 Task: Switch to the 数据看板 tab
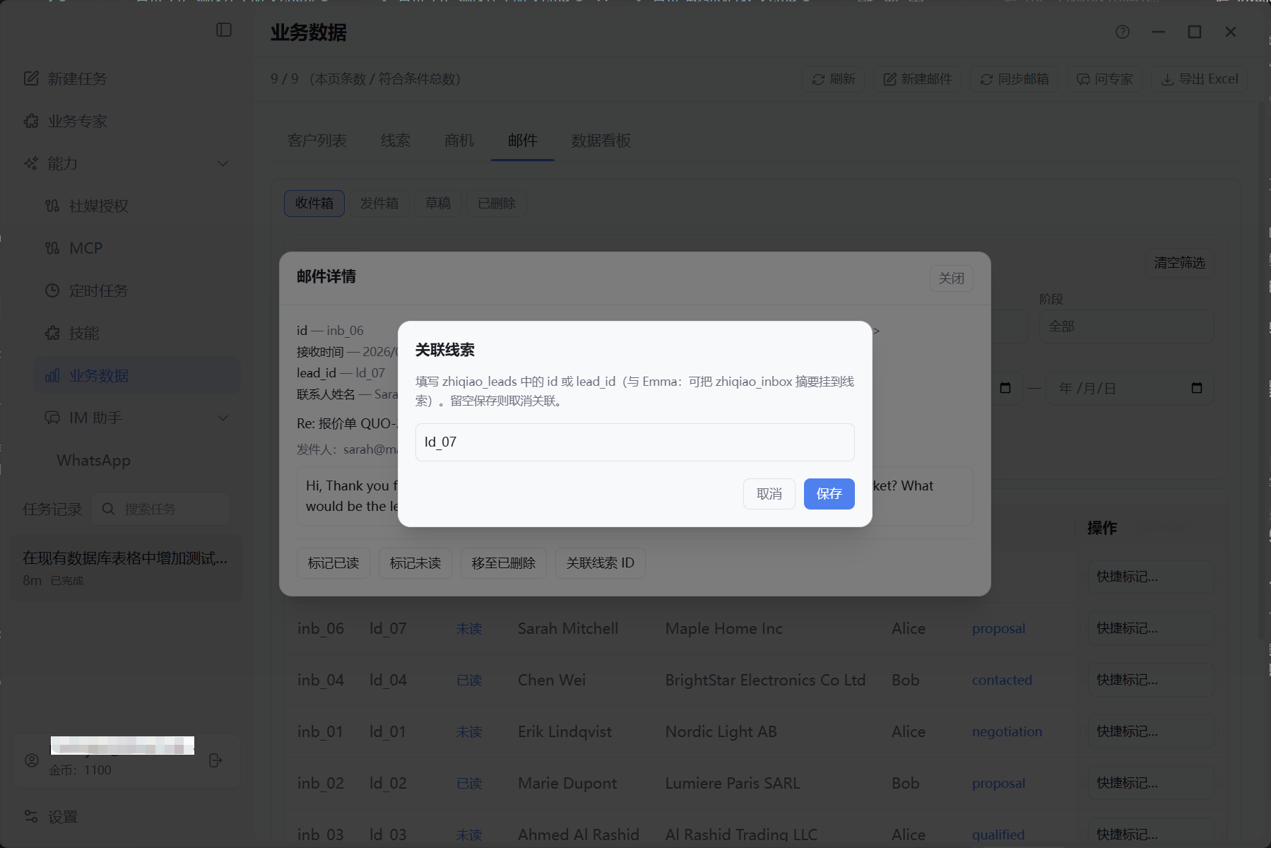click(x=601, y=141)
